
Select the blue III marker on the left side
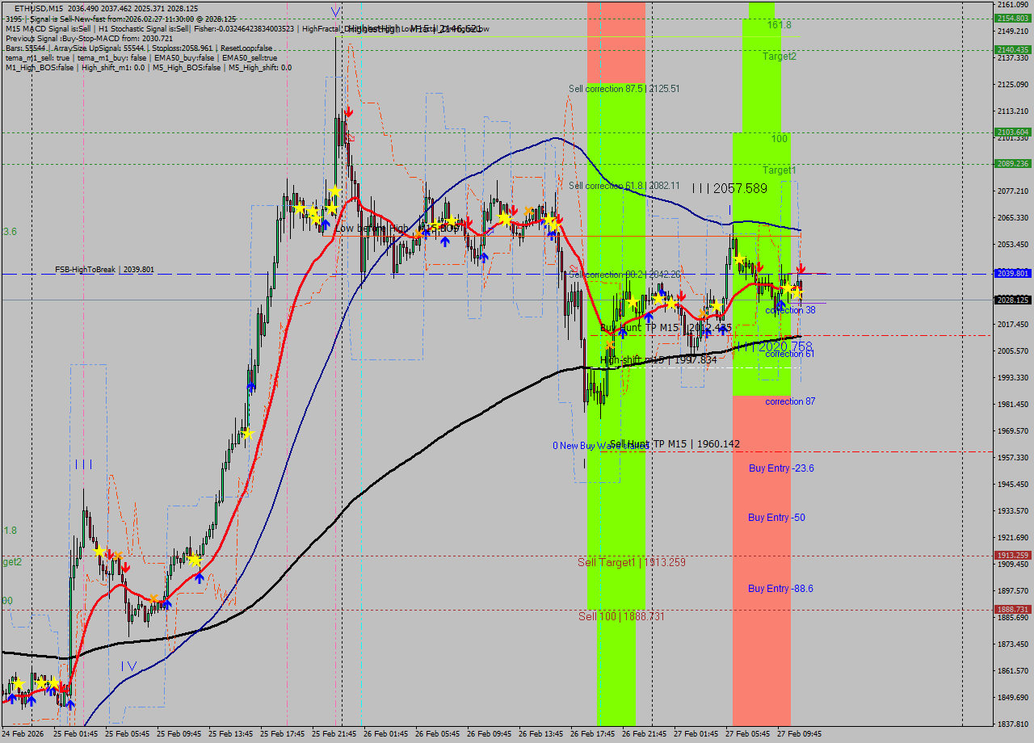click(83, 464)
